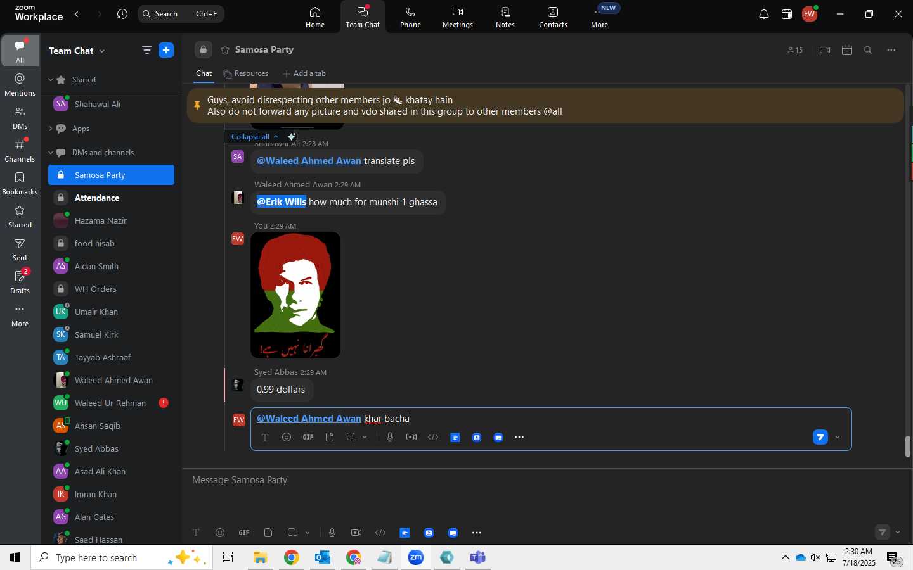Screen dimensions: 913x570
Task: Open the Phone tab
Action: tap(410, 17)
